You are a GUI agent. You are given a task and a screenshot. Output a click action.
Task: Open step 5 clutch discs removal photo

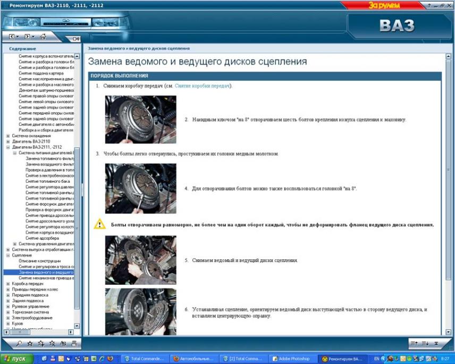coord(140,260)
